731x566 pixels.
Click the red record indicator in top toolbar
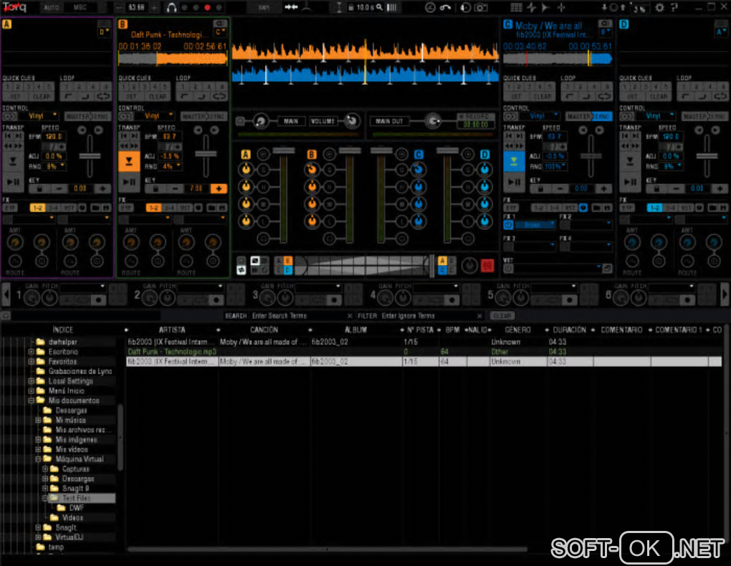tap(207, 7)
